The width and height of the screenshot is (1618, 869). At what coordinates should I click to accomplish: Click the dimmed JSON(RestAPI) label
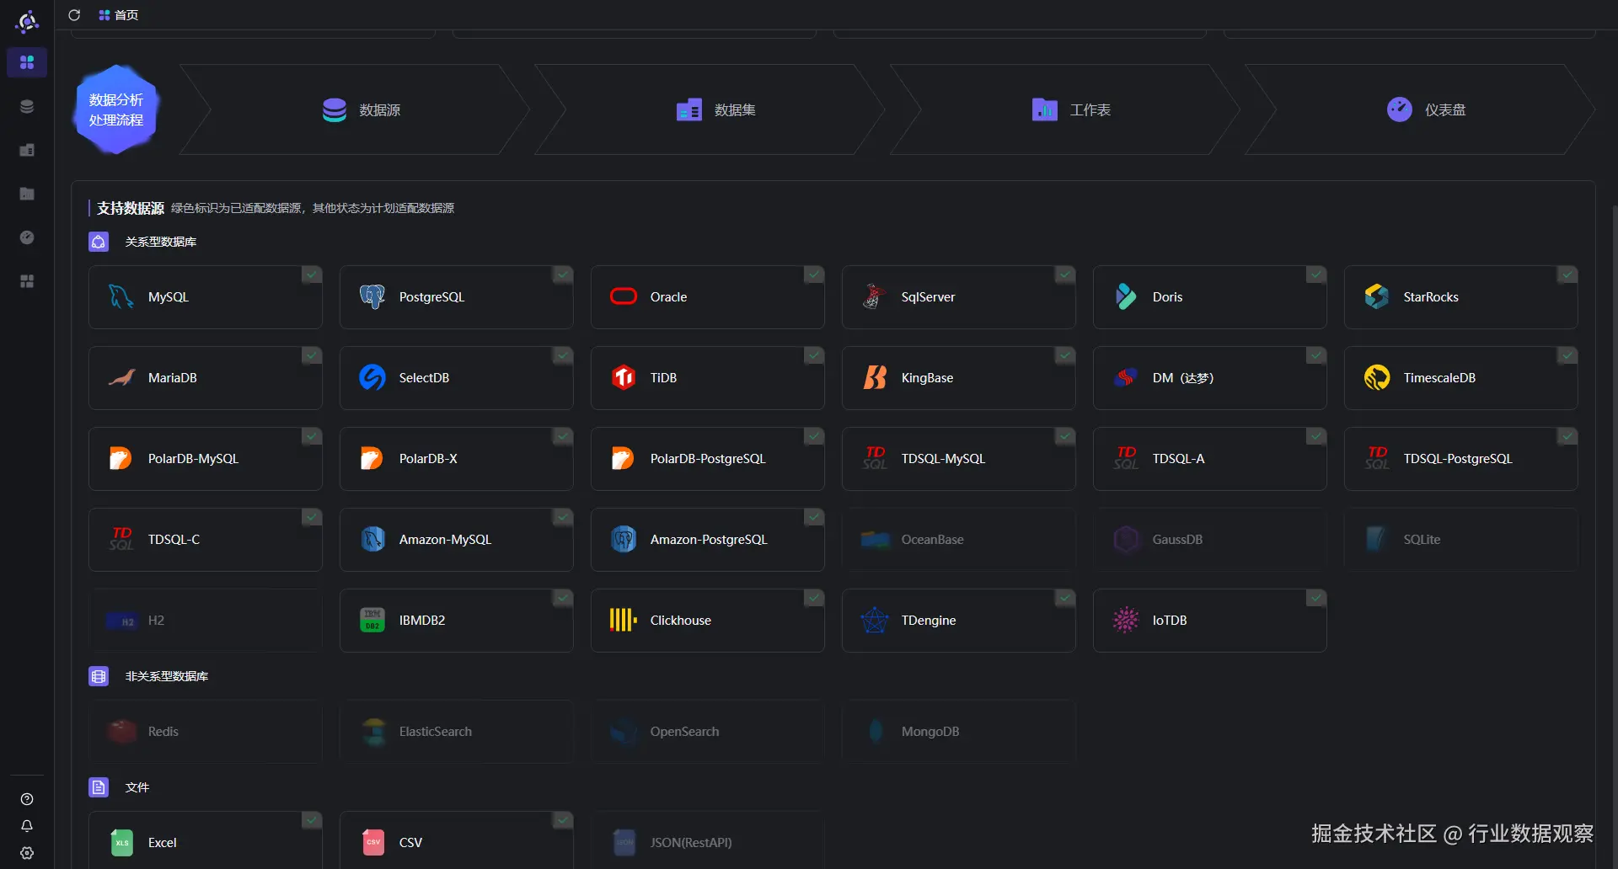(691, 843)
